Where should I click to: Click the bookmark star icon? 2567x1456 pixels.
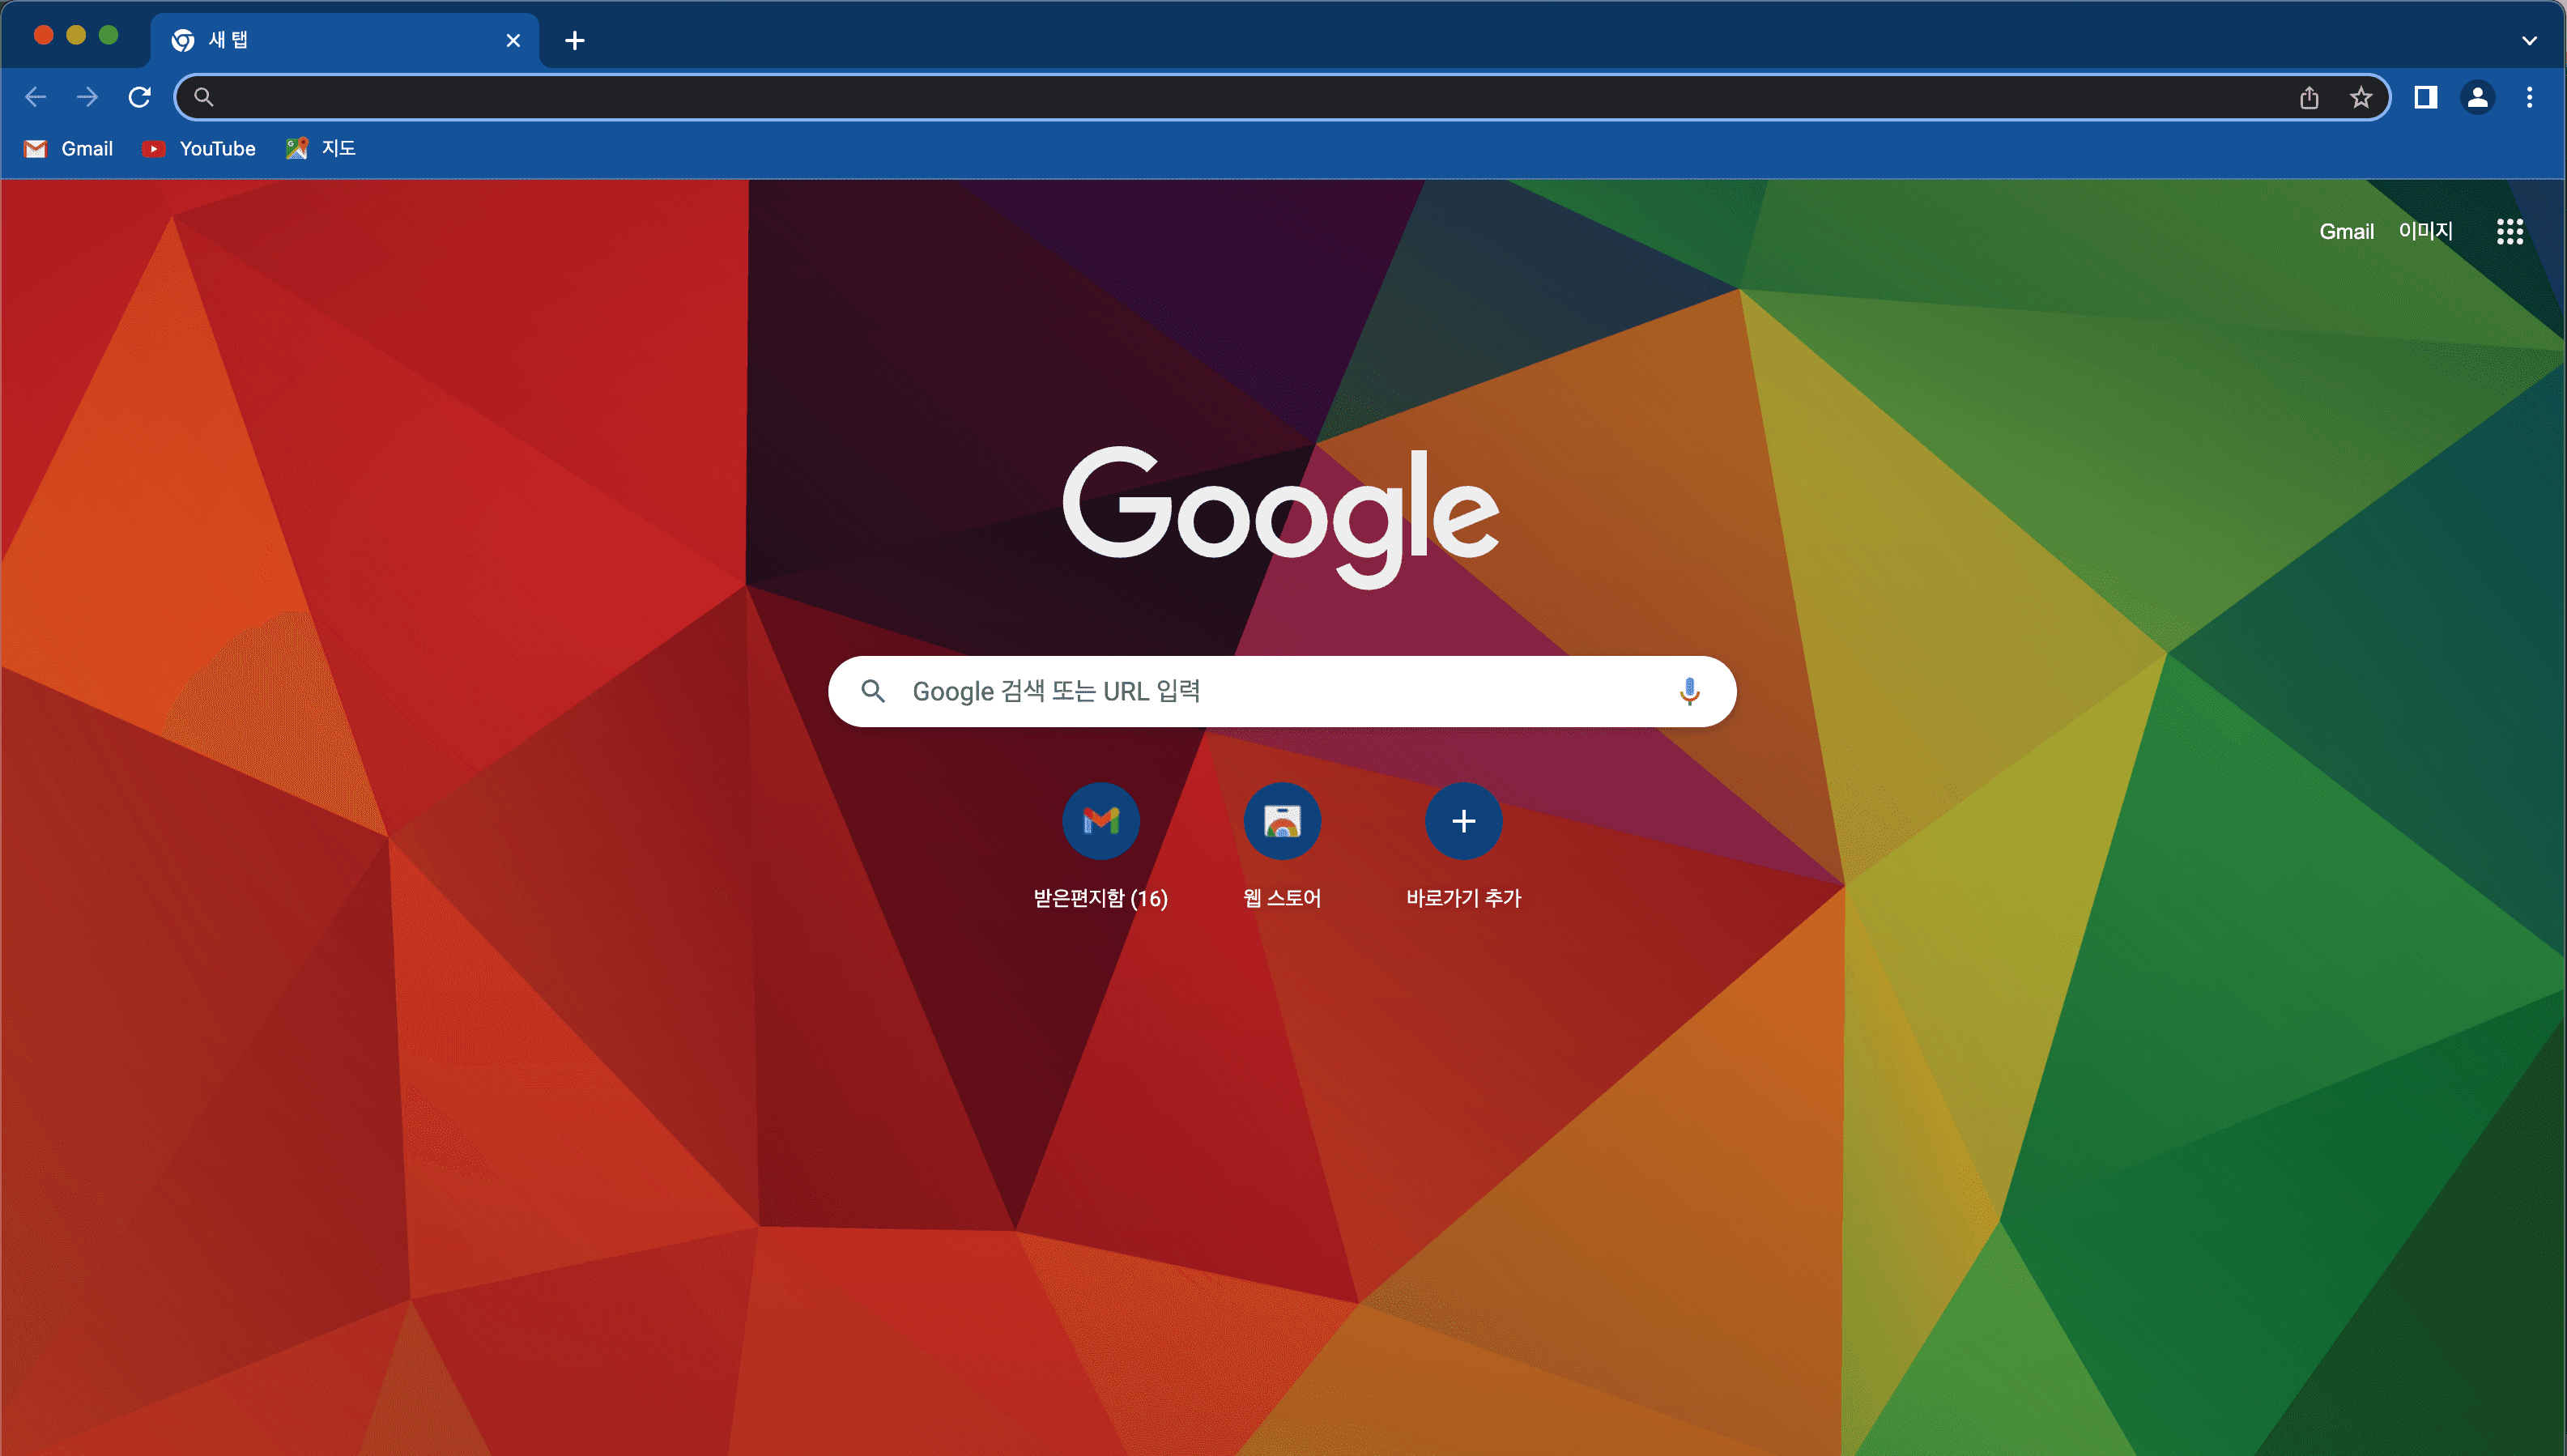pos(2361,97)
